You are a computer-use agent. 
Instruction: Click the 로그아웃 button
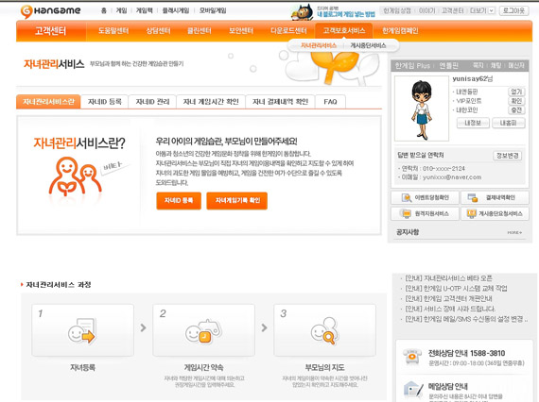(x=513, y=10)
